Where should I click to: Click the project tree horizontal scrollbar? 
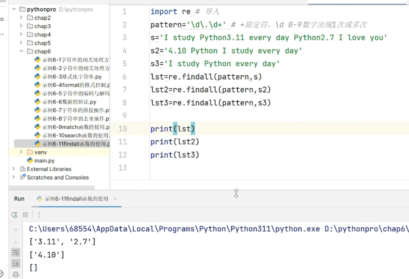(52, 187)
